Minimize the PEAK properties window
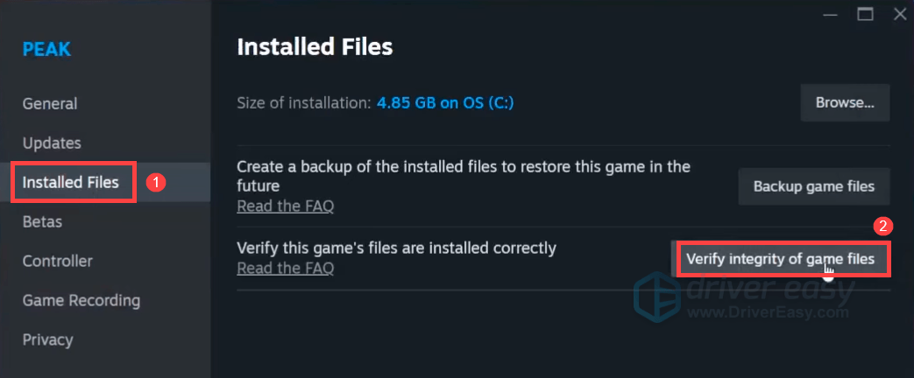The width and height of the screenshot is (914, 378). click(x=828, y=14)
